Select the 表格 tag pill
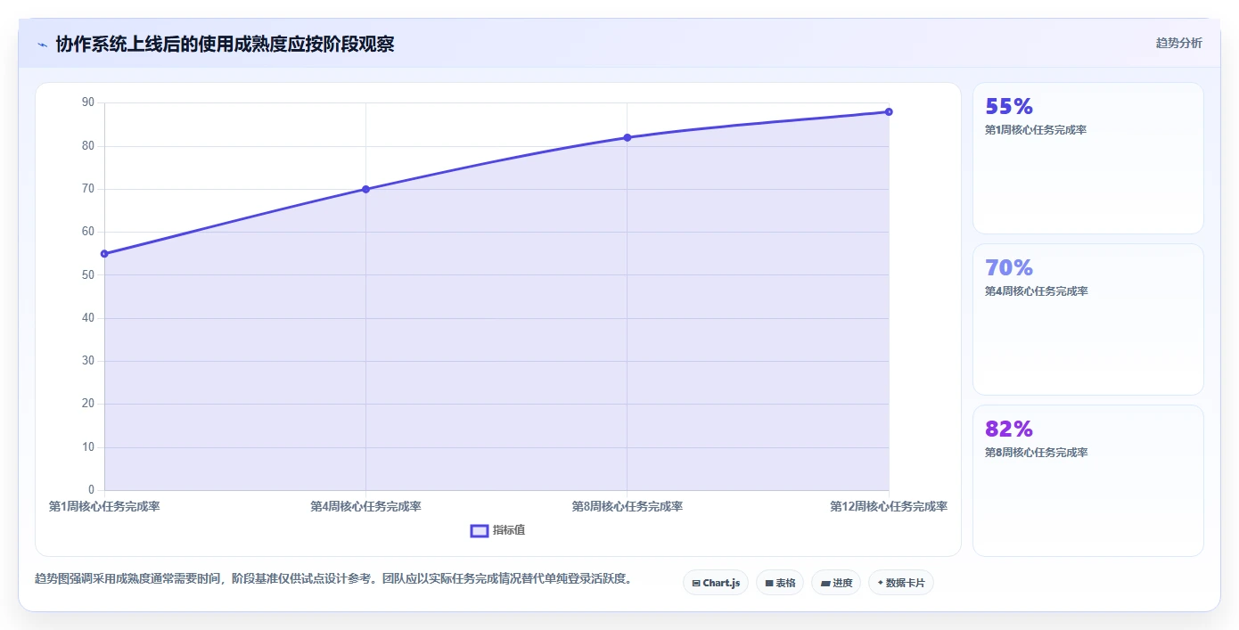This screenshot has width=1239, height=630. tap(780, 583)
